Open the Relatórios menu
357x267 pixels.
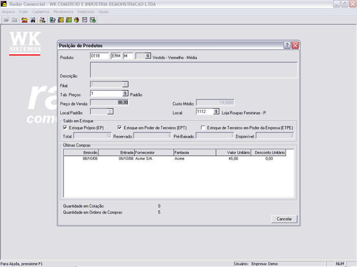click(86, 11)
